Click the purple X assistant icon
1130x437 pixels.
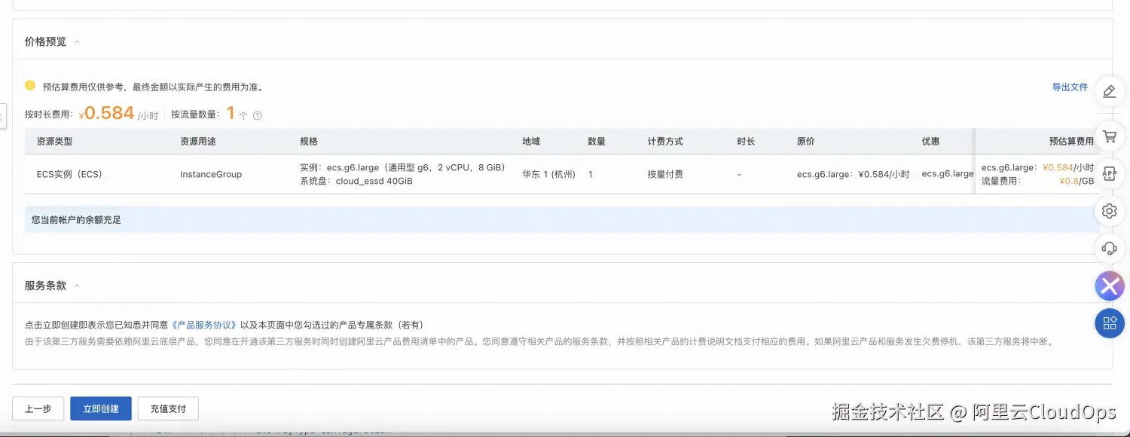coord(1109,286)
